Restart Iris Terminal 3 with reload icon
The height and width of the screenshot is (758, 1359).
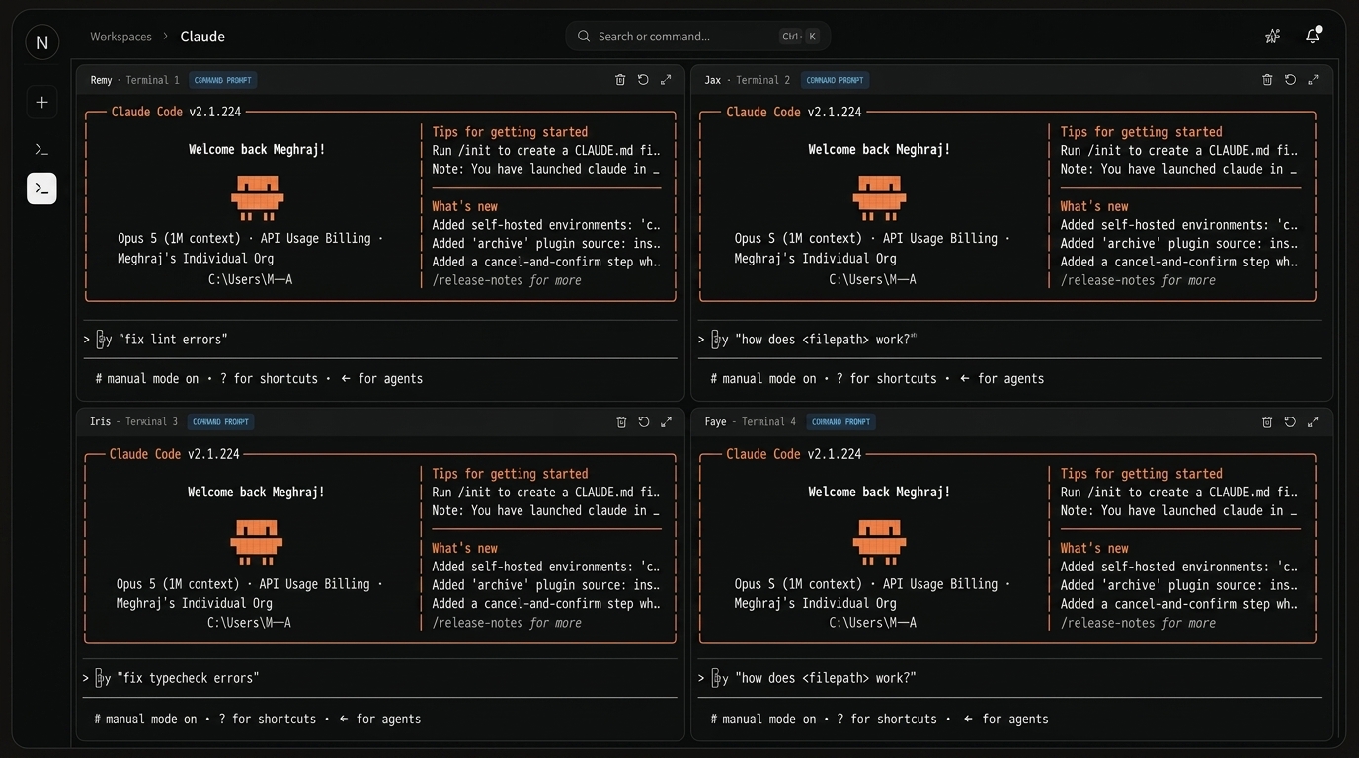(x=644, y=422)
